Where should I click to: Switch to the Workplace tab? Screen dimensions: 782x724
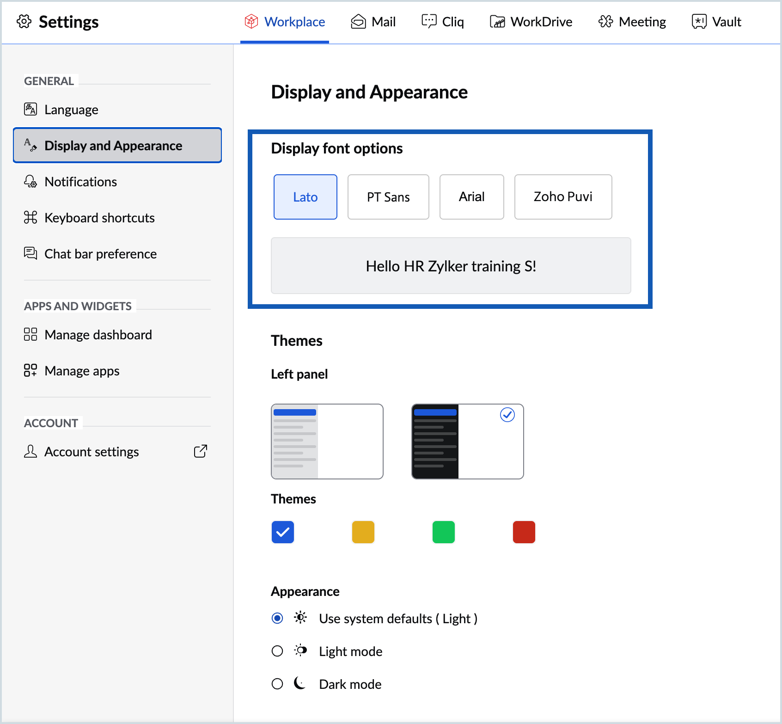285,22
